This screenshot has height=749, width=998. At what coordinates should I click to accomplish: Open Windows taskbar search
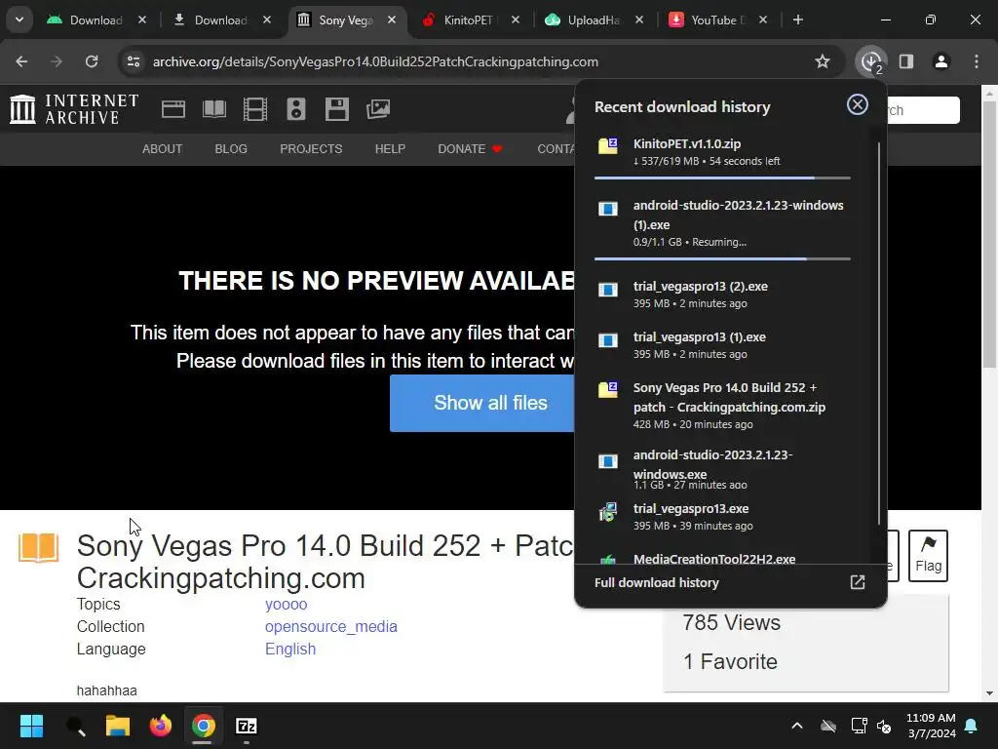pos(75,726)
